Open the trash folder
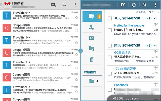Screen dimensions: 161x101 point(92,59)
